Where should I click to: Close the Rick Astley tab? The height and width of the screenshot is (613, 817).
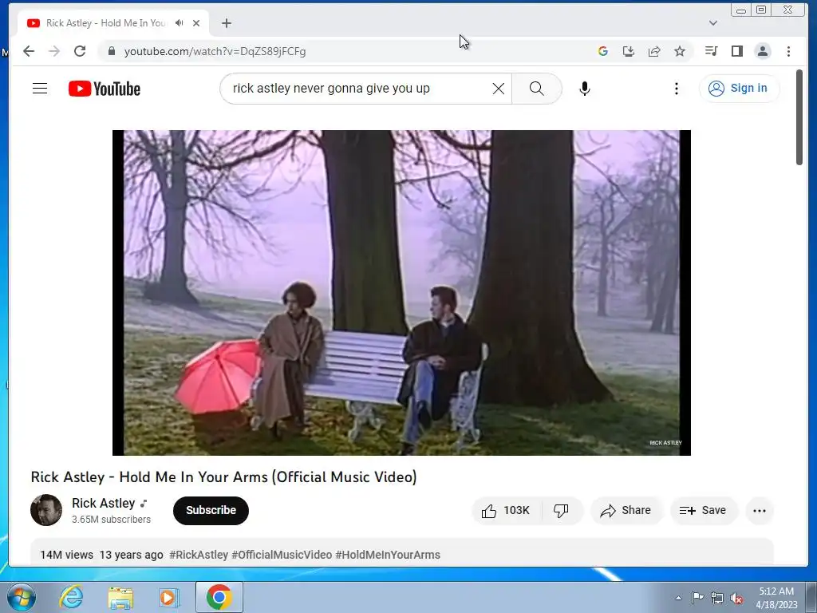(x=196, y=23)
